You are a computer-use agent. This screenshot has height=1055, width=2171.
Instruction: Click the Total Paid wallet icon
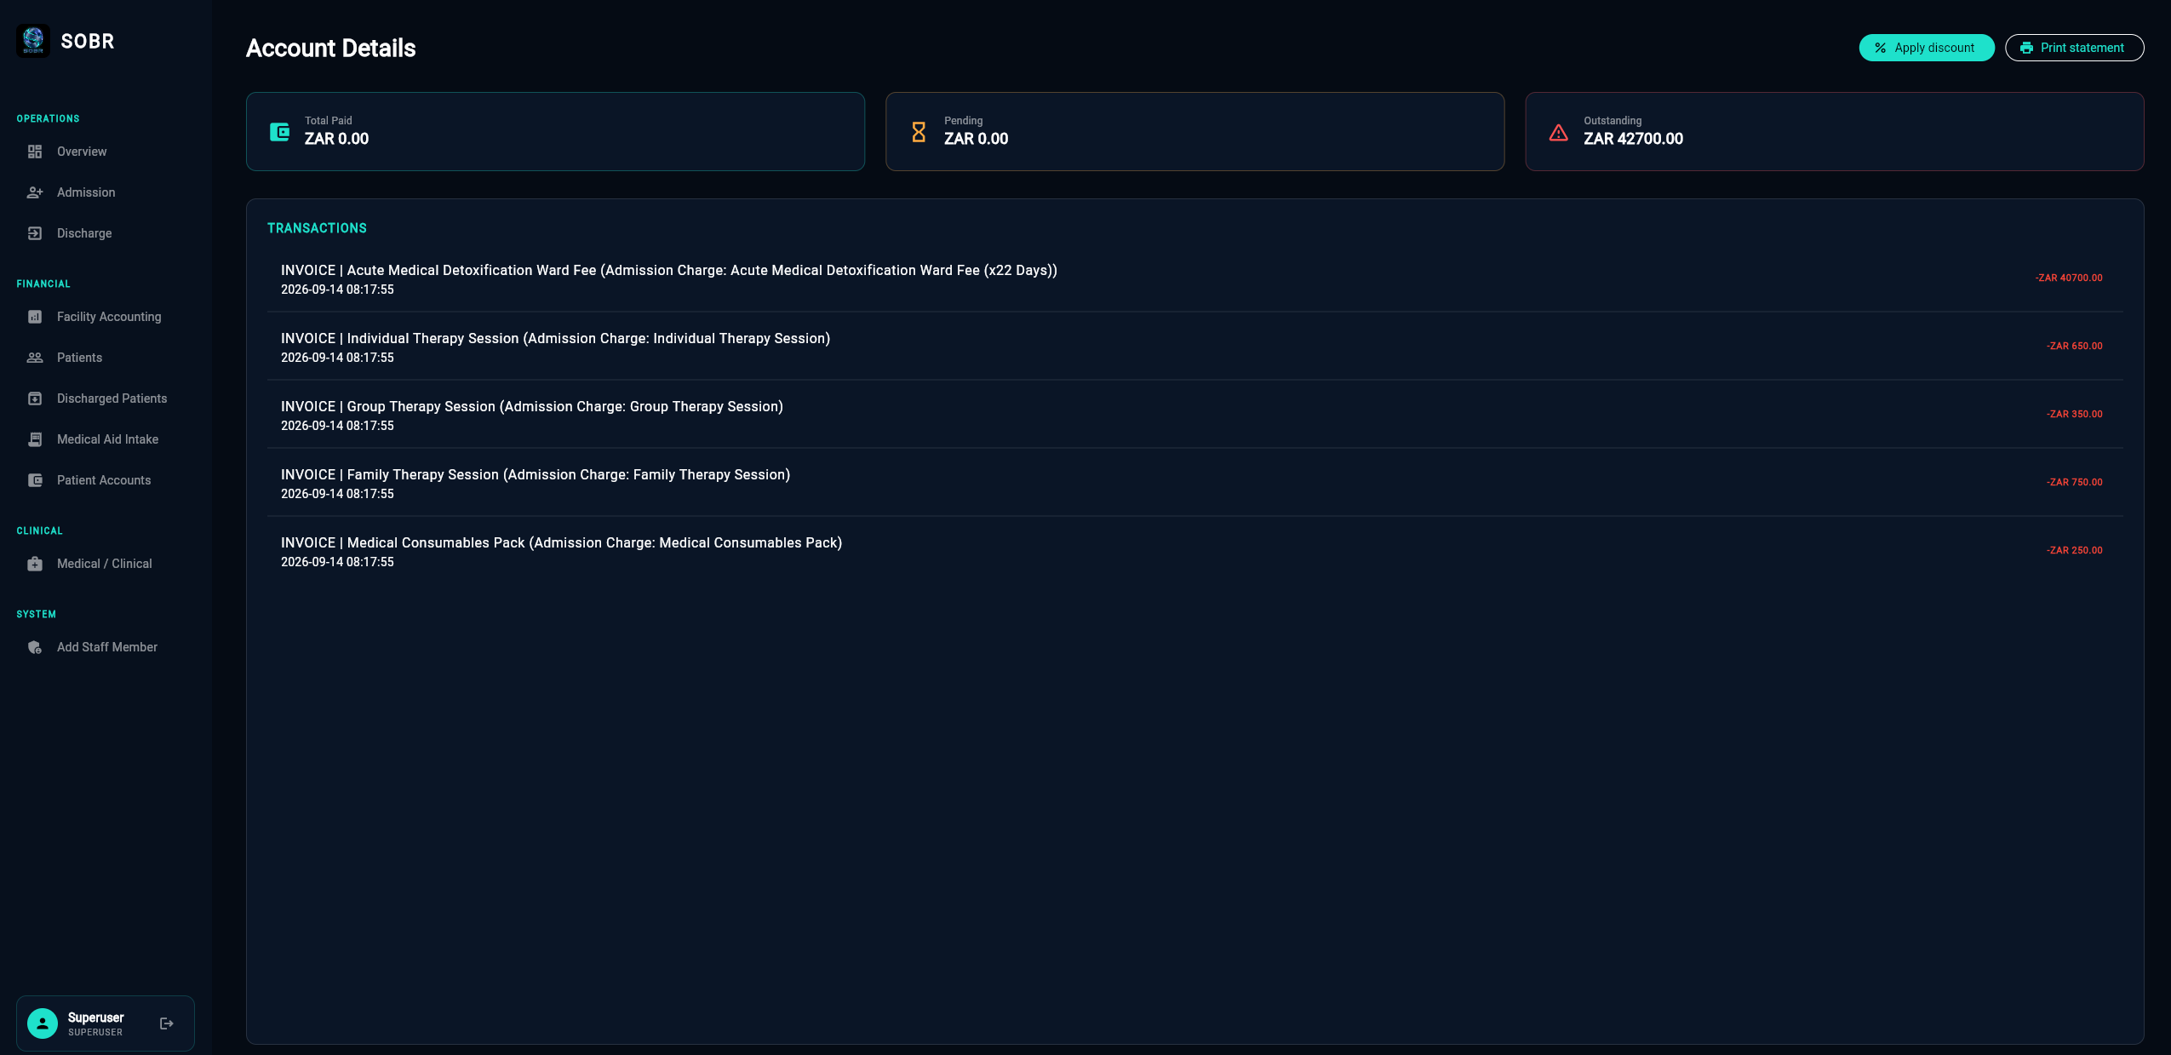(279, 132)
